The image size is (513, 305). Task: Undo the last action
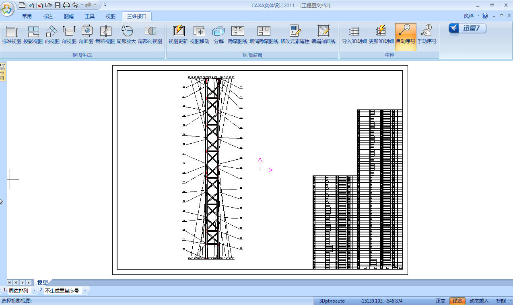[75, 5]
